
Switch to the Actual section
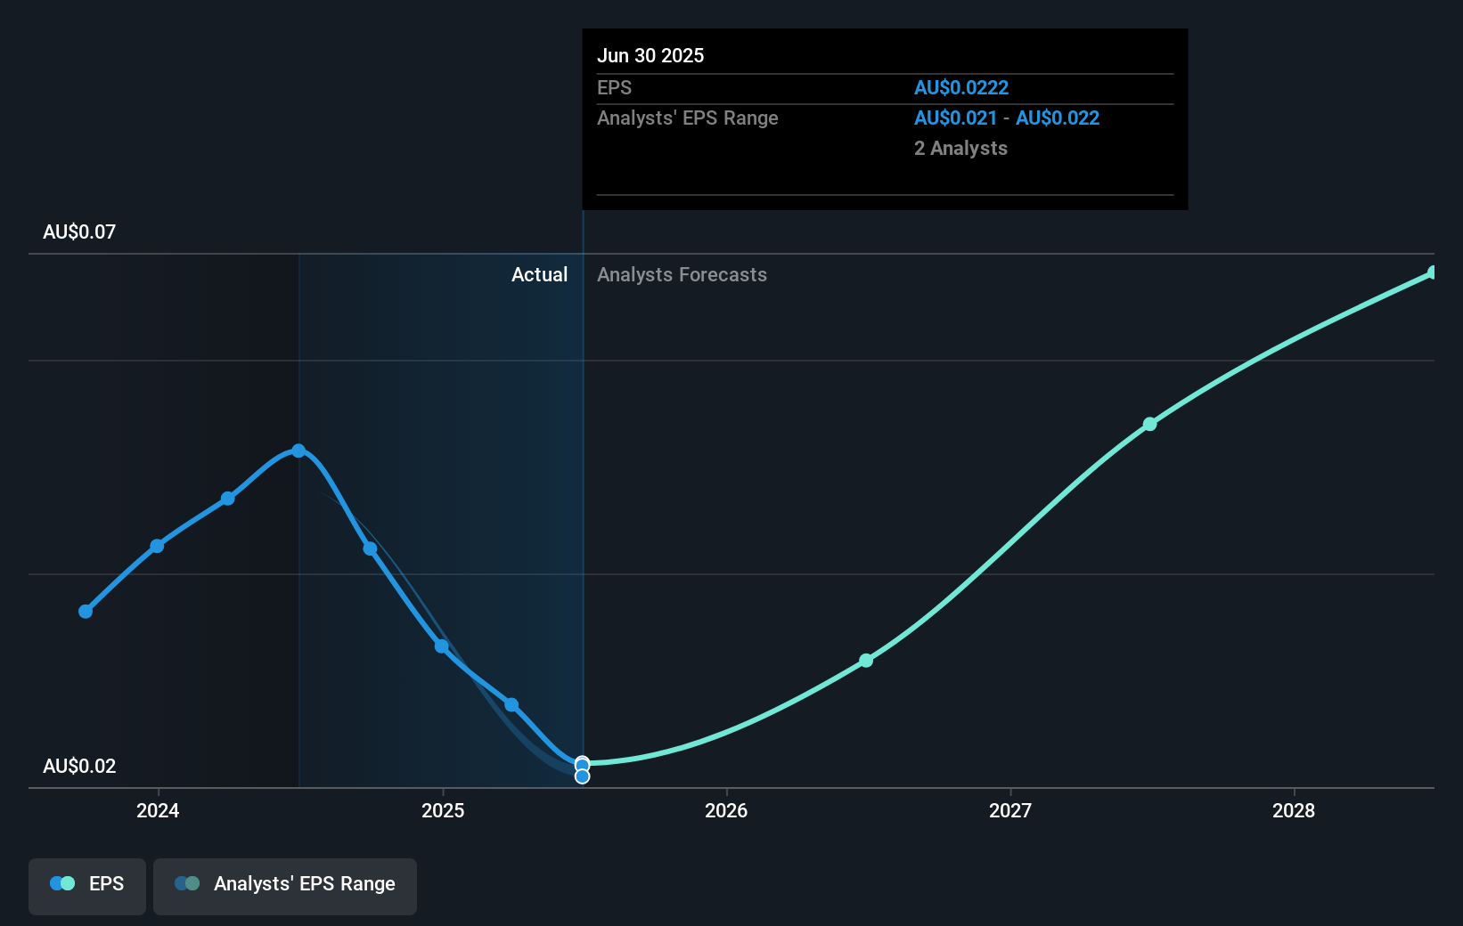point(539,274)
